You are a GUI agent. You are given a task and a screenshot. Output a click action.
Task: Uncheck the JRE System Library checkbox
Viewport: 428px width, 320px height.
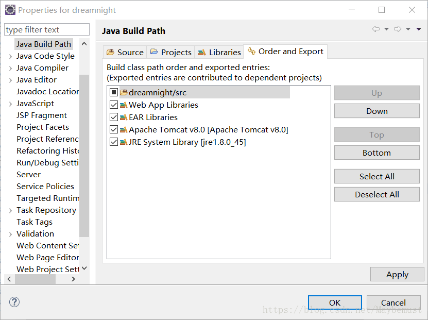click(x=114, y=142)
